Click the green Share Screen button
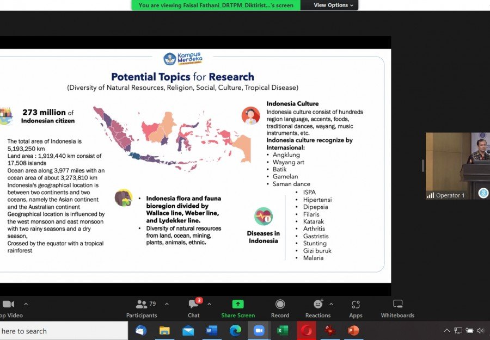The image size is (490, 340). pyautogui.click(x=238, y=308)
